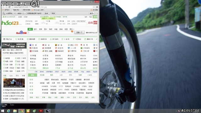Open the 人人网 site link
The width and height of the screenshot is (201, 113).
point(72,48)
